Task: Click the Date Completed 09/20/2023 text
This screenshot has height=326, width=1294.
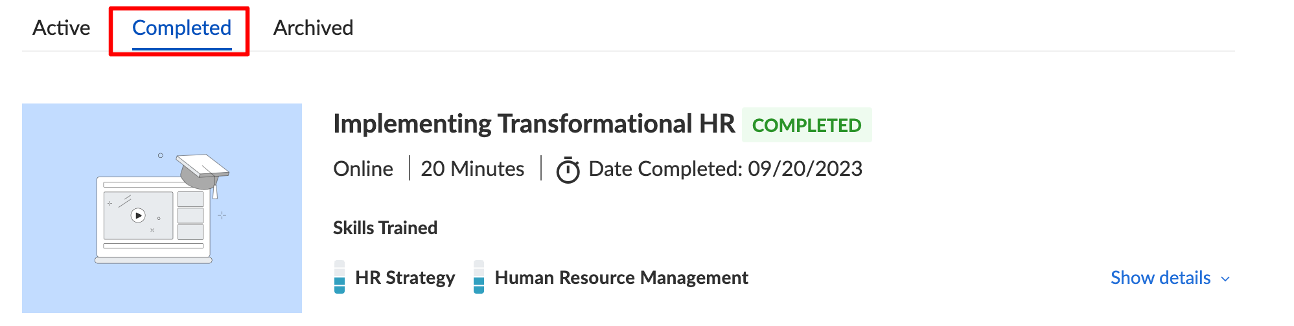Action: 725,169
